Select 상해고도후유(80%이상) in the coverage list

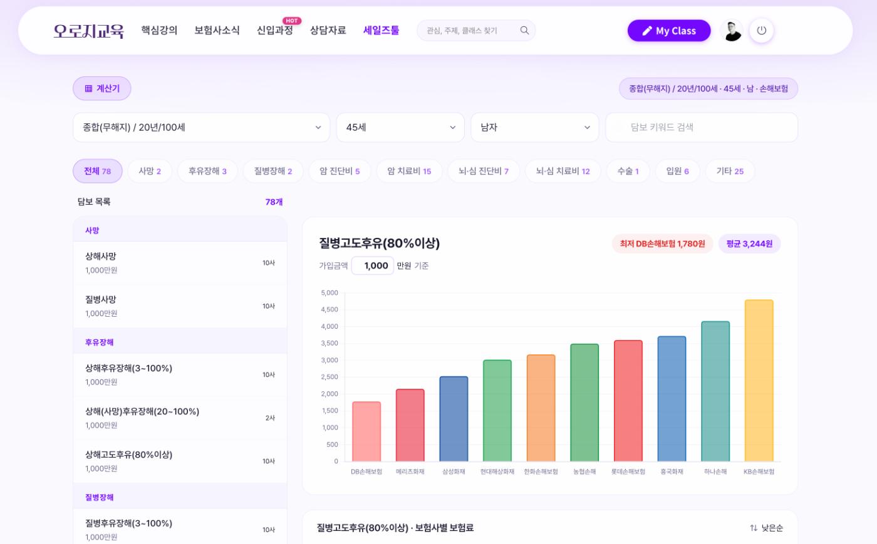pyautogui.click(x=180, y=461)
